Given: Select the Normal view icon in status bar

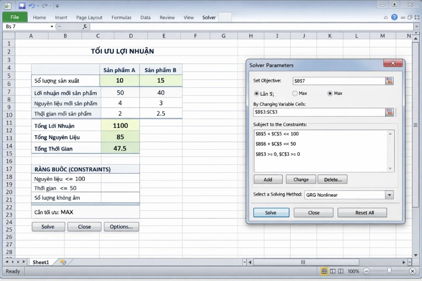Looking at the screenshot, I should [x=324, y=271].
